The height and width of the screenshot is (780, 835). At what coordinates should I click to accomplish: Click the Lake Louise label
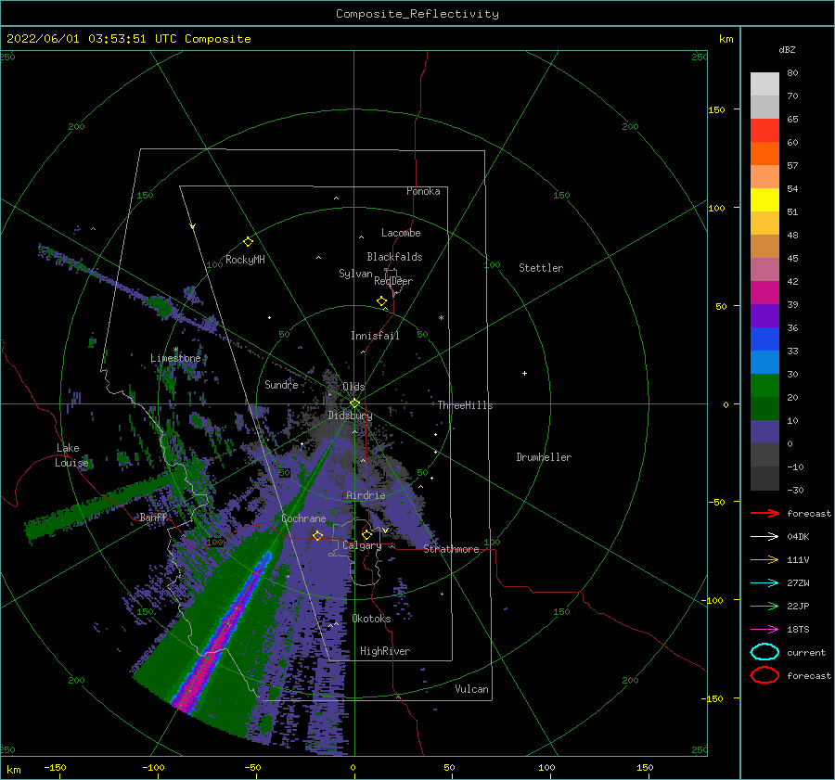(x=71, y=455)
